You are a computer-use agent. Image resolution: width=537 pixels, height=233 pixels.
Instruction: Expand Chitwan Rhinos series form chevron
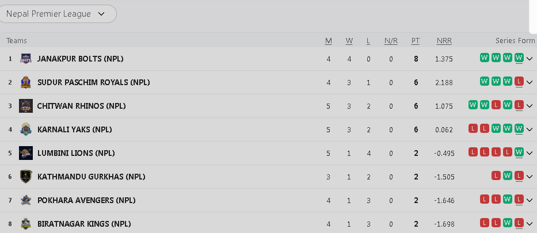(x=530, y=106)
